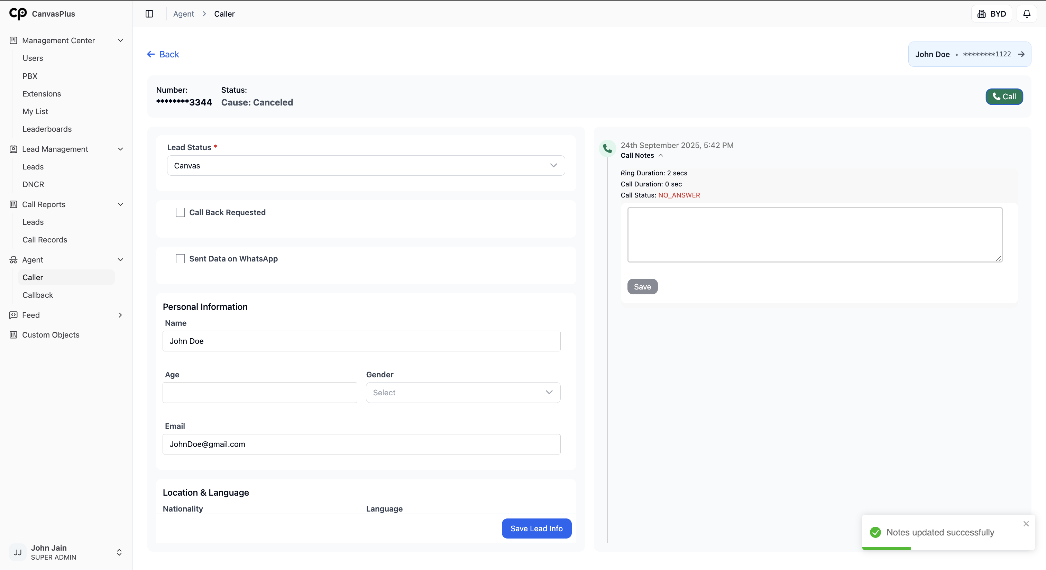
Task: Click the Name field containing John Doe
Action: [x=361, y=341]
